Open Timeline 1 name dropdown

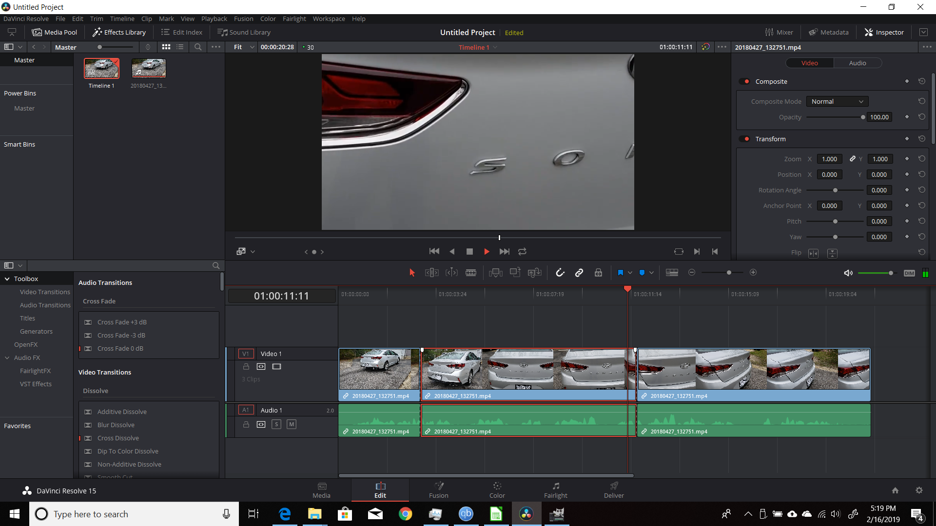tap(495, 47)
